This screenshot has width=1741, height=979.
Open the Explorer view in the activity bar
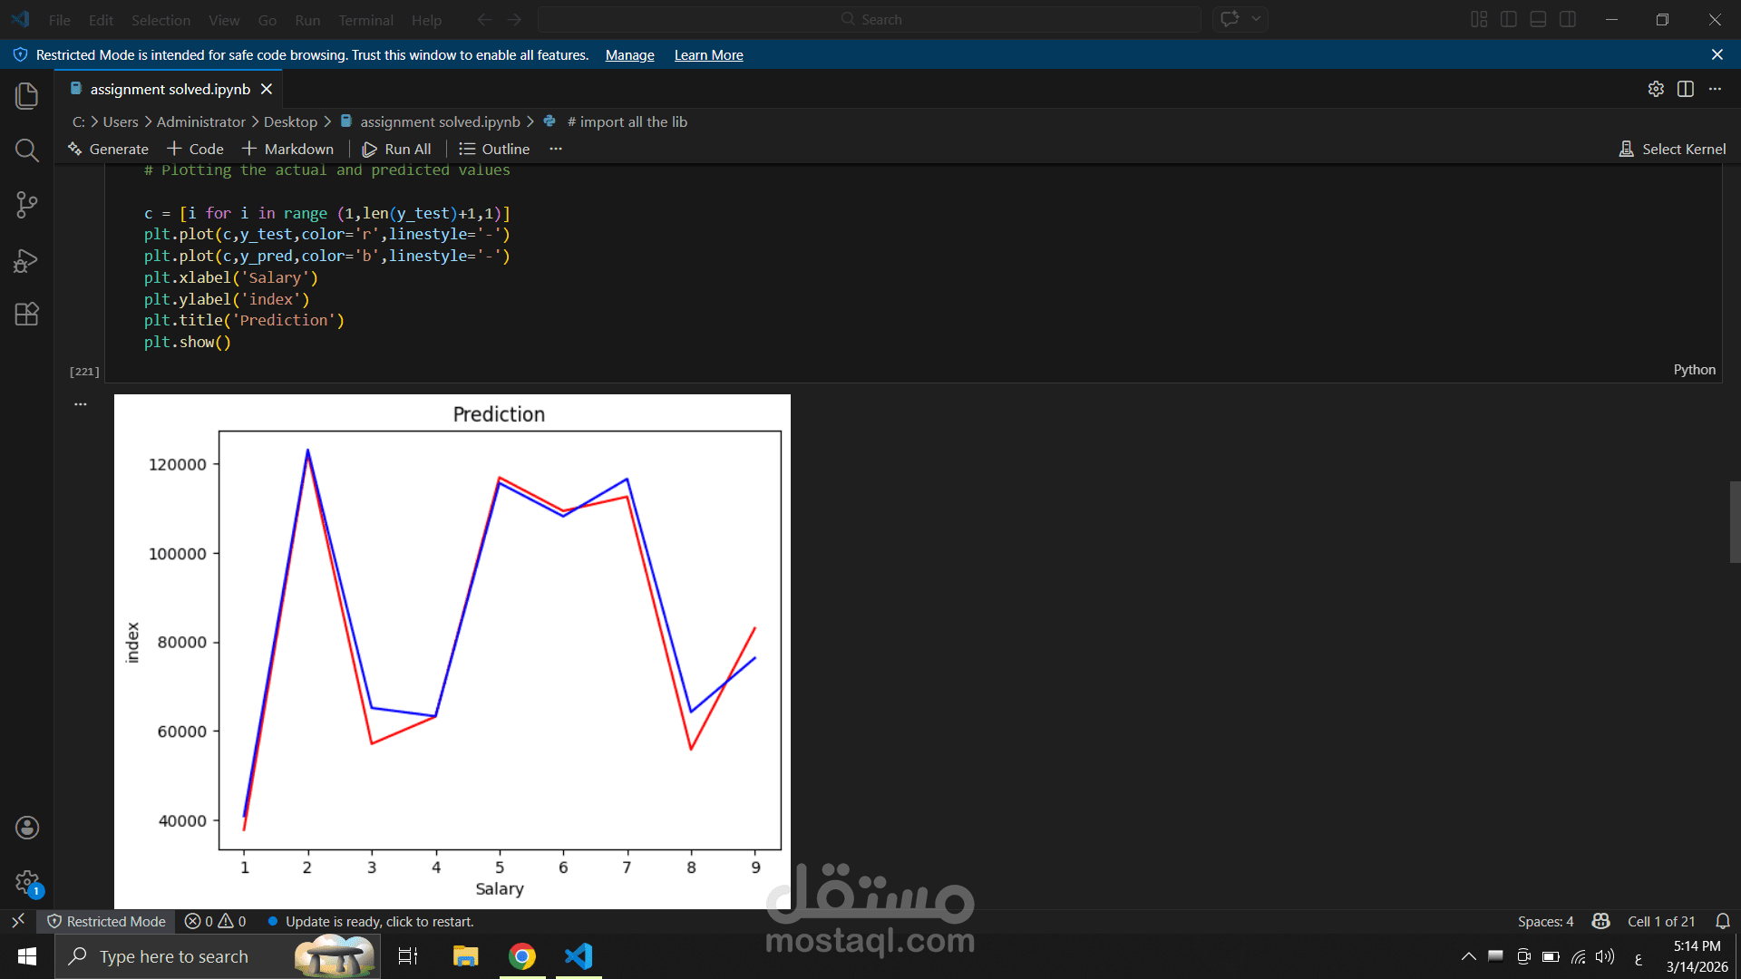(26, 95)
